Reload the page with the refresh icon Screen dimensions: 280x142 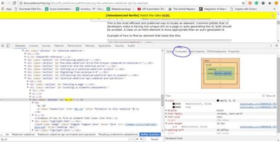(14, 3)
